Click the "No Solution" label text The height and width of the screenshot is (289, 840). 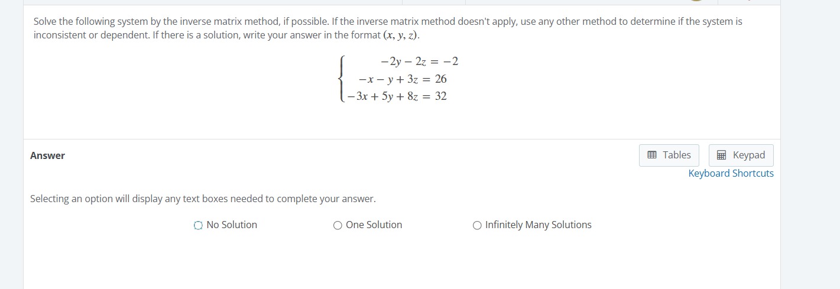click(x=232, y=225)
